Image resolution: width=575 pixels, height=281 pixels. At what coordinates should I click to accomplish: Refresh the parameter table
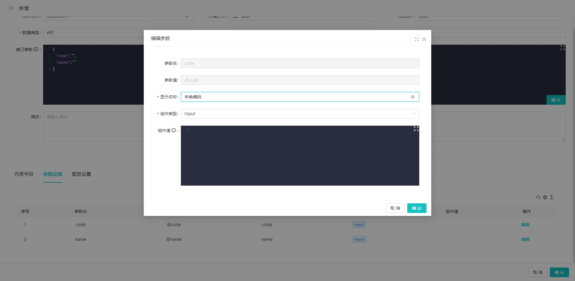click(538, 197)
